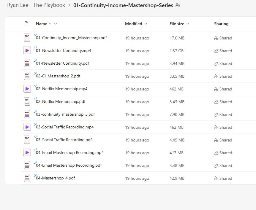Screen dimensions: 256x210
Task: Expand the File size column dropdown
Action: point(188,24)
